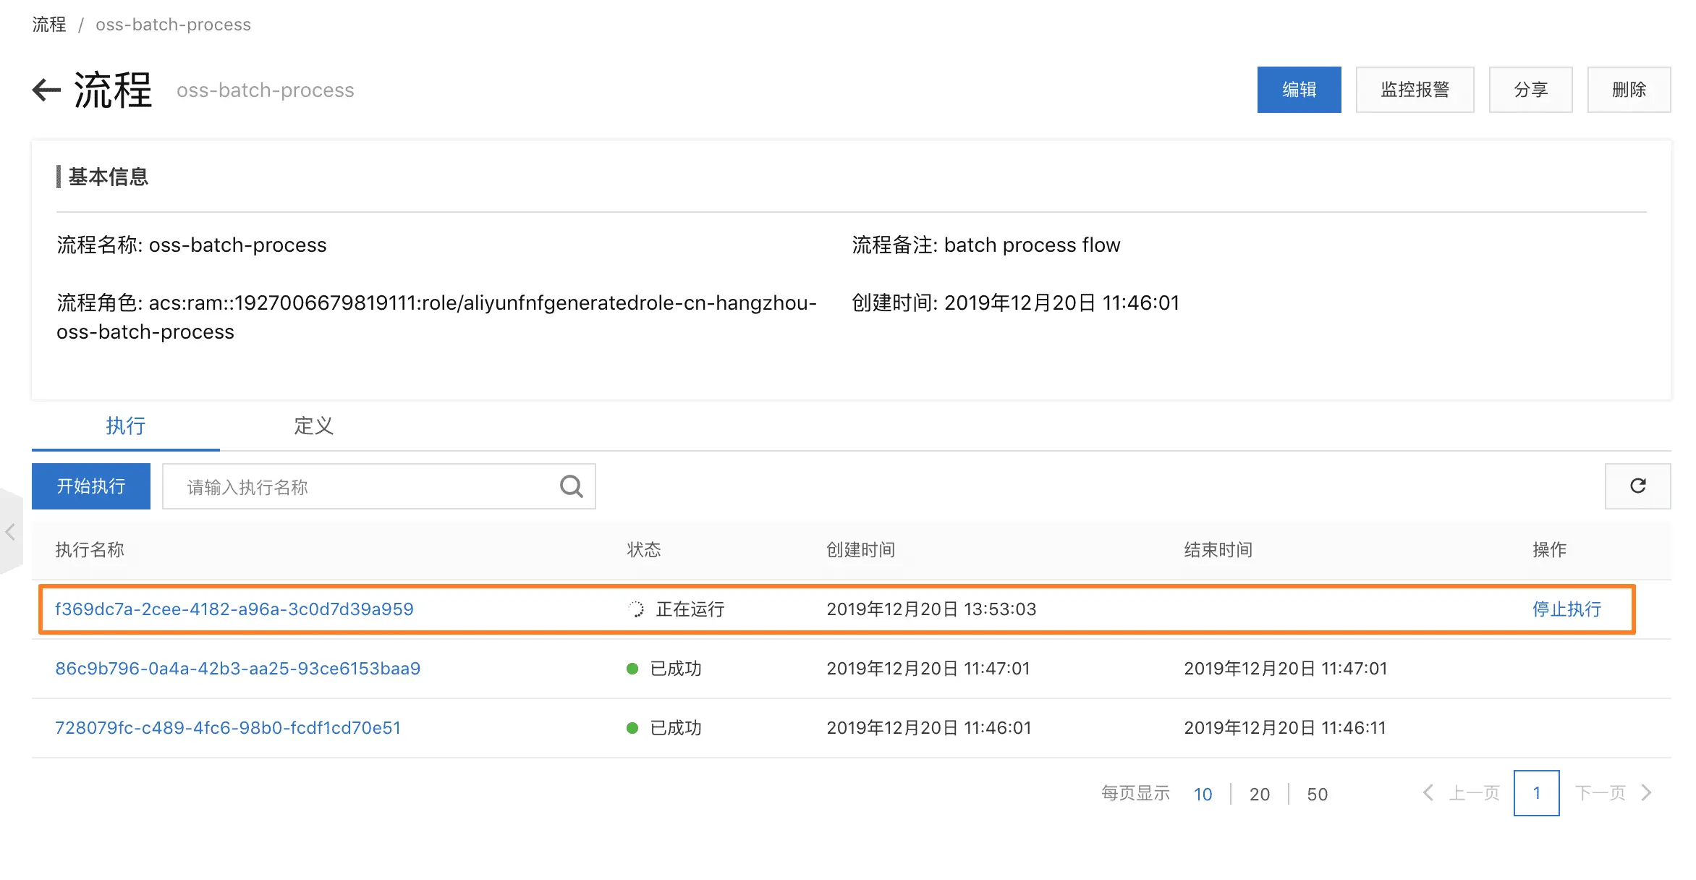Select the 执行 tab
This screenshot has height=880, width=1696.
[126, 426]
